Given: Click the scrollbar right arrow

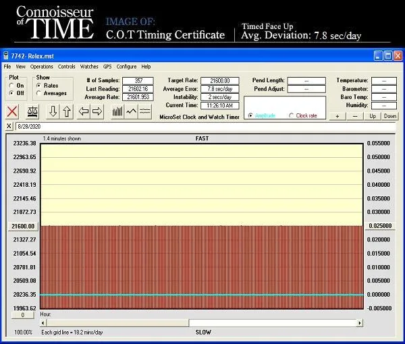Looking at the screenshot, I should (x=360, y=322).
